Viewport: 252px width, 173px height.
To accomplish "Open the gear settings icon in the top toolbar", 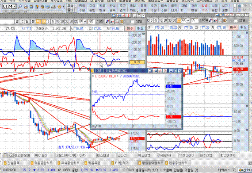I will click(x=59, y=7).
